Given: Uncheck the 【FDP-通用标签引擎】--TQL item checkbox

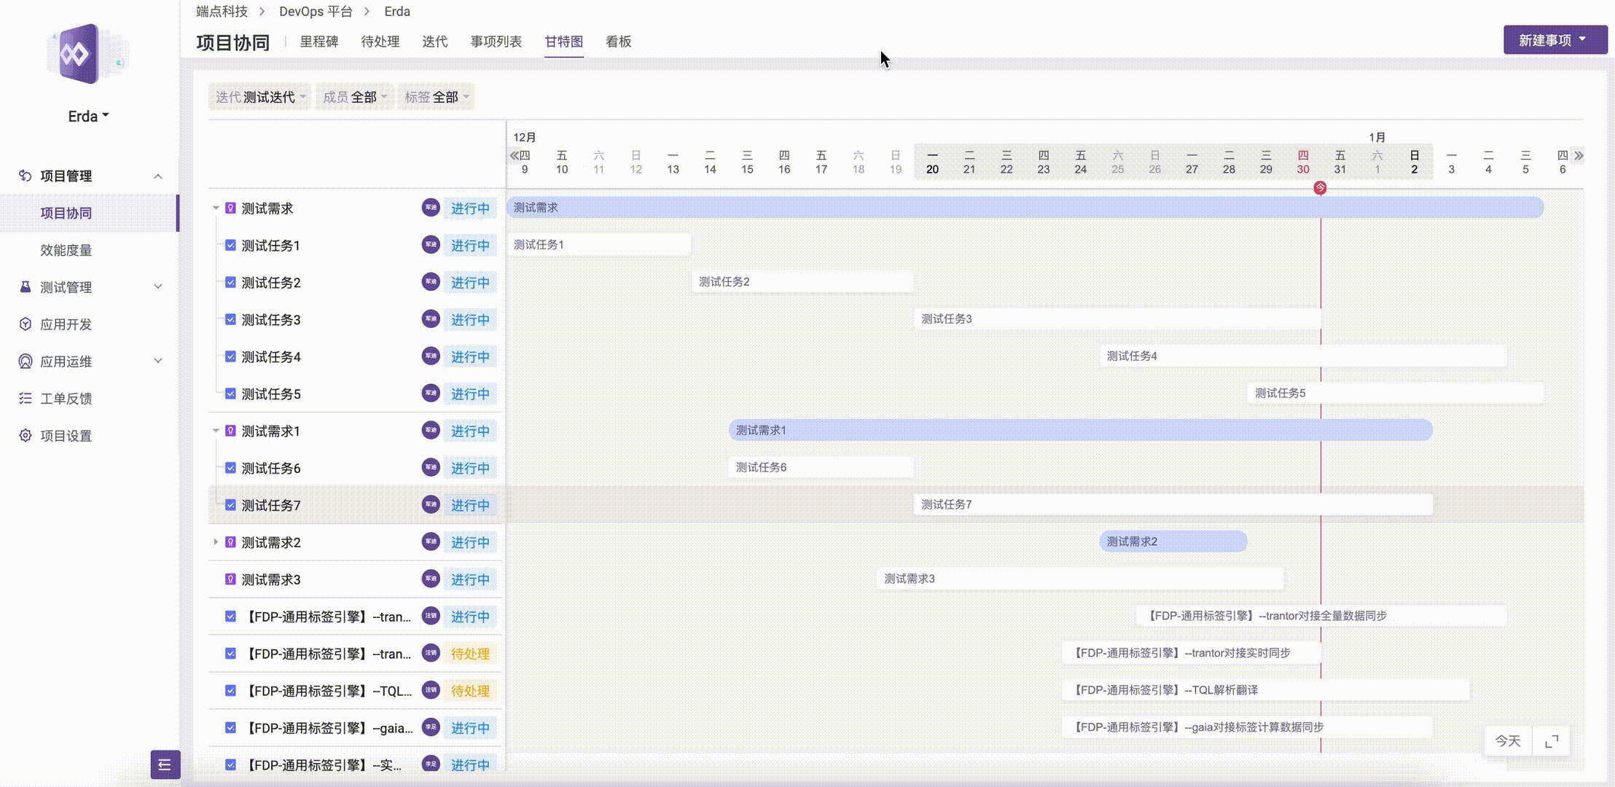Looking at the screenshot, I should coord(230,691).
